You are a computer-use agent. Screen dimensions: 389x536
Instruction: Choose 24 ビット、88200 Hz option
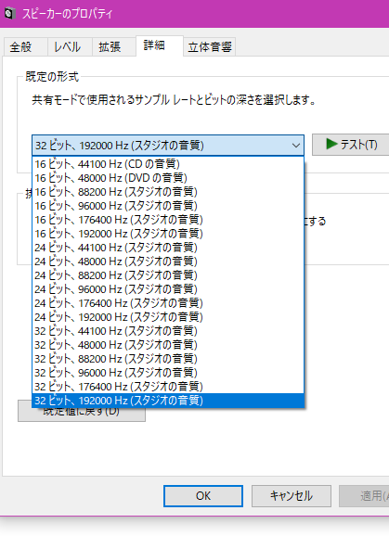click(x=168, y=275)
